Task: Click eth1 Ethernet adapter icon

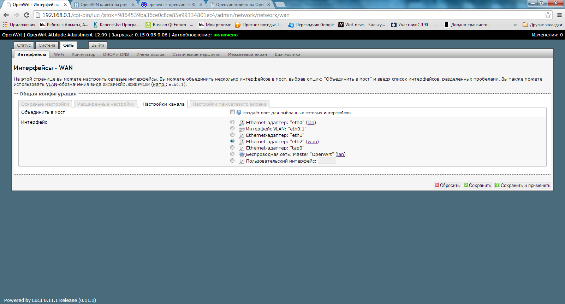Action: 242,135
